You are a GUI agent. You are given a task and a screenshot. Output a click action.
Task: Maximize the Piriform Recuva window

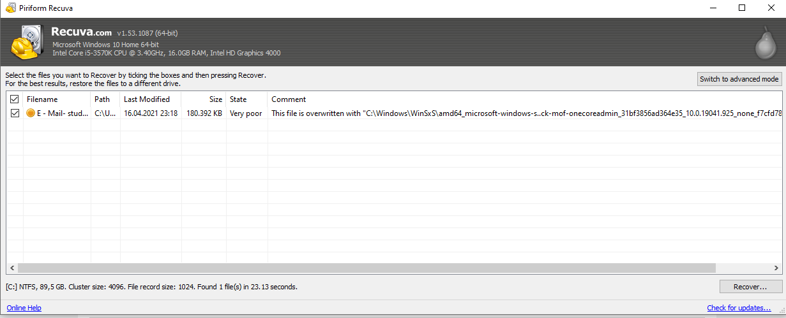(x=742, y=8)
